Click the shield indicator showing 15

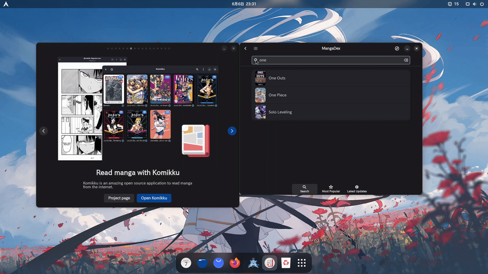pyautogui.click(x=453, y=4)
